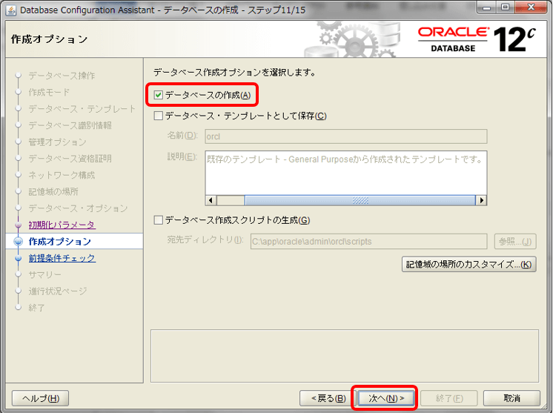Go to the 前提条件チェック step link
Image resolution: width=553 pixels, height=413 pixels.
point(62,258)
